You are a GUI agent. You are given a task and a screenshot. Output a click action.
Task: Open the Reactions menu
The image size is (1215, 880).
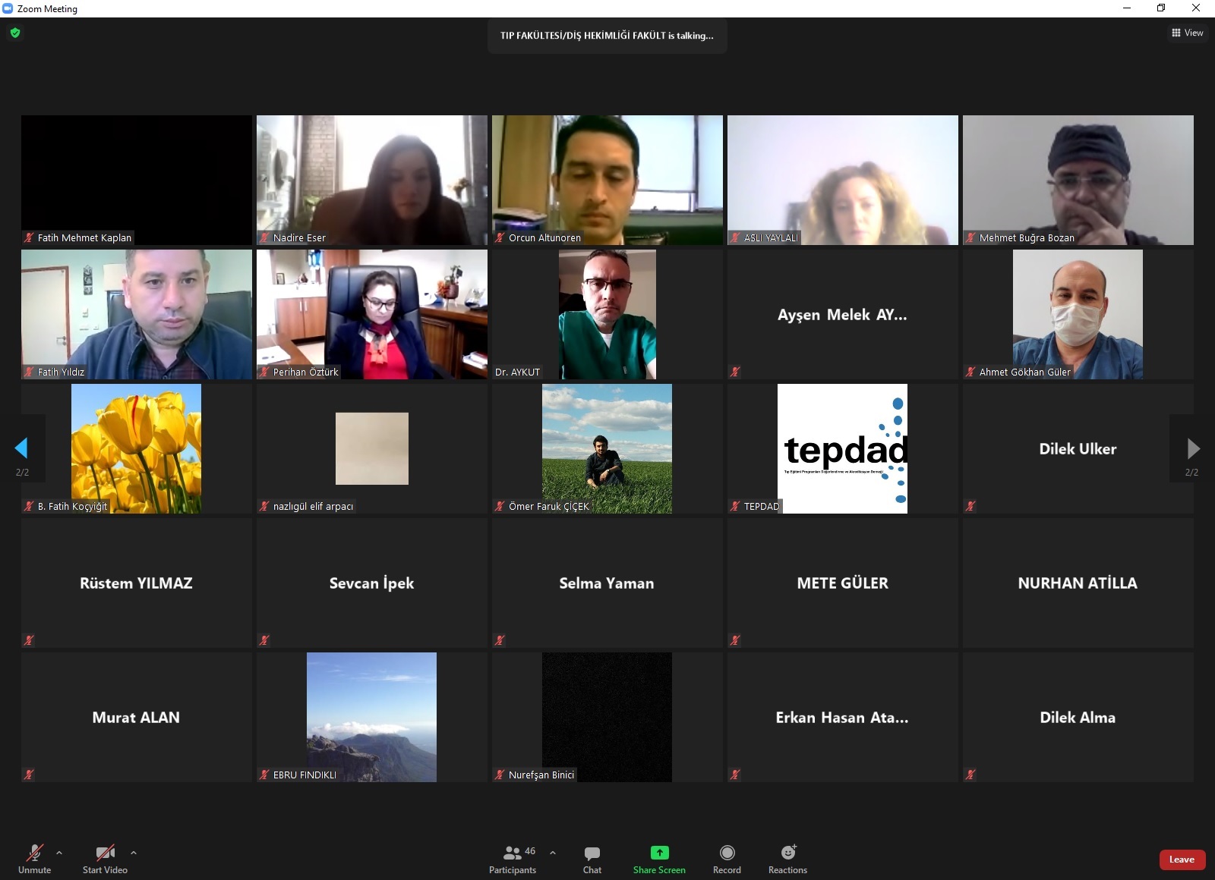pyautogui.click(x=787, y=859)
